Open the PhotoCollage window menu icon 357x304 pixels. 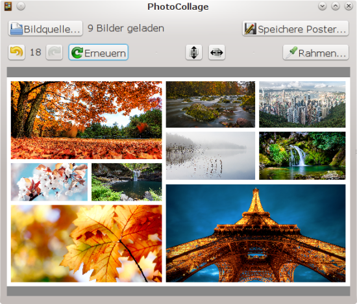8,6
